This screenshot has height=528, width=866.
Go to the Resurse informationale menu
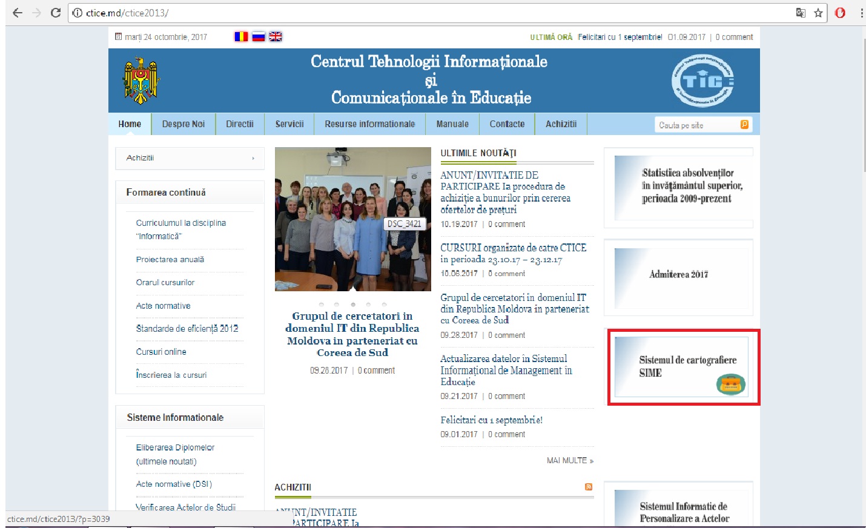[369, 124]
